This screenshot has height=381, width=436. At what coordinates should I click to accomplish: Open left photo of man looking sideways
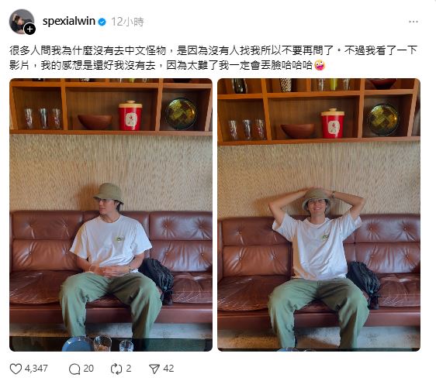pos(111,215)
